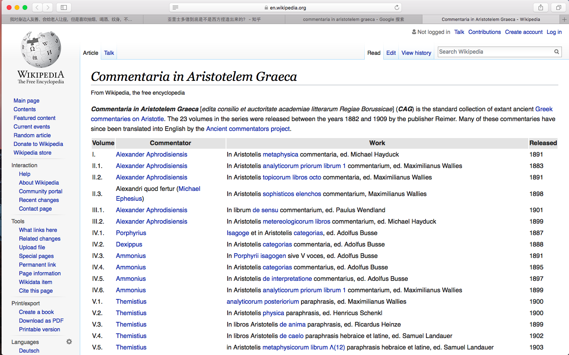Click What links here

[x=38, y=230]
